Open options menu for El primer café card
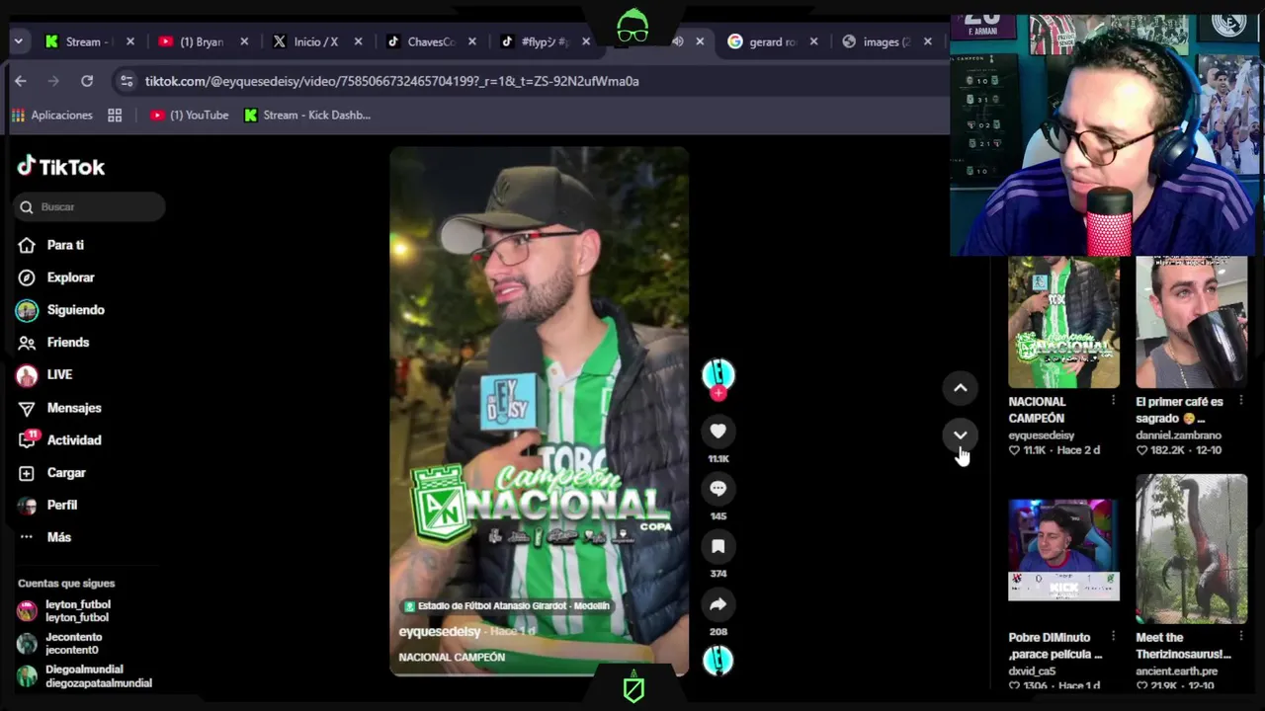The width and height of the screenshot is (1265, 711). pyautogui.click(x=1240, y=401)
